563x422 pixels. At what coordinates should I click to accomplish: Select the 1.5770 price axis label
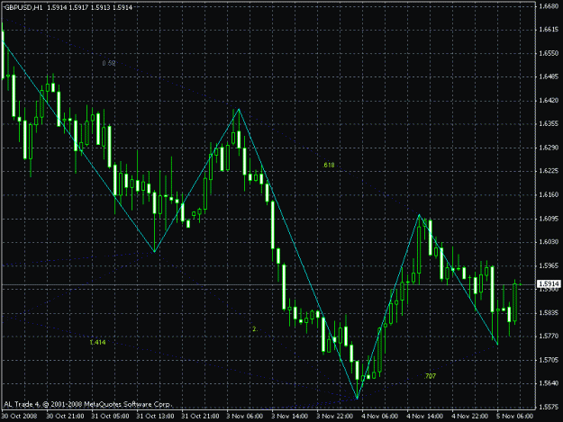pos(549,337)
